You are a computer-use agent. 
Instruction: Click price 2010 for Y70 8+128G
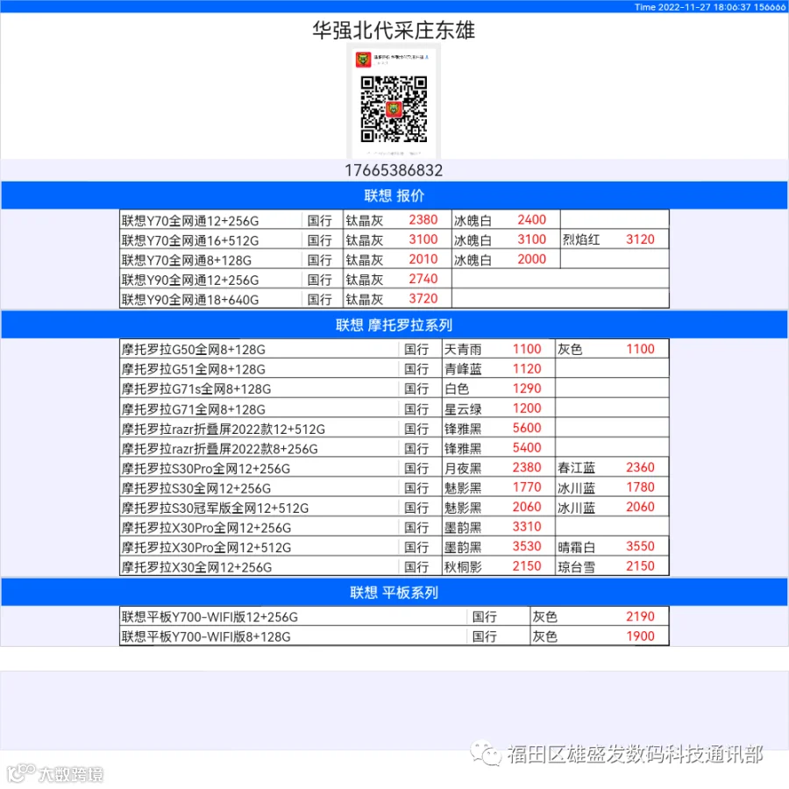click(x=423, y=259)
